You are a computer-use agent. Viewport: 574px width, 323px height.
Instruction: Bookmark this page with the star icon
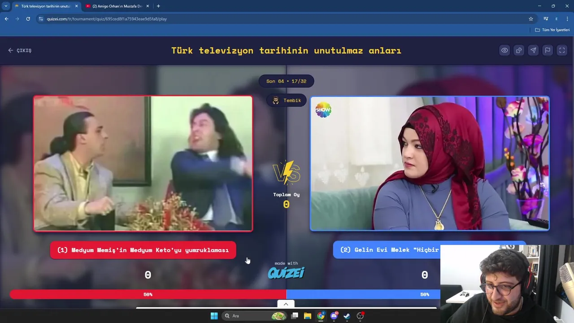point(531,19)
